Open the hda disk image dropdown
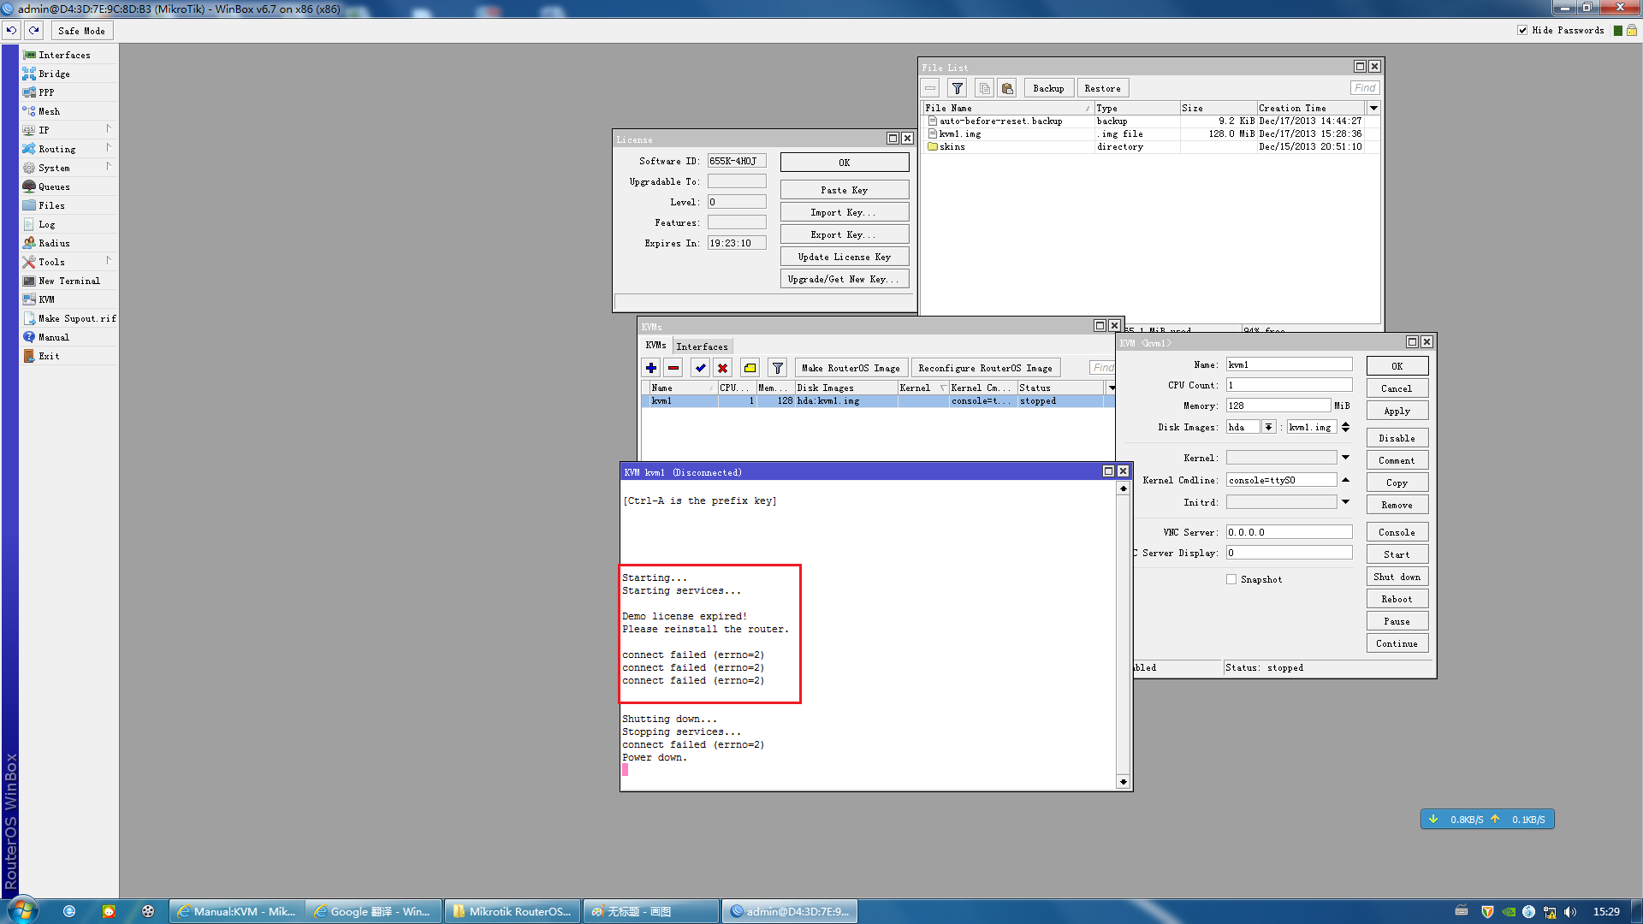The width and height of the screenshot is (1643, 924). (1268, 427)
